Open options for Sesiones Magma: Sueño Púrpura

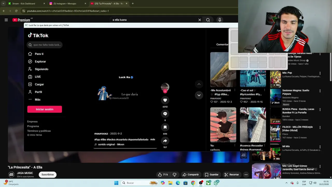320,91
